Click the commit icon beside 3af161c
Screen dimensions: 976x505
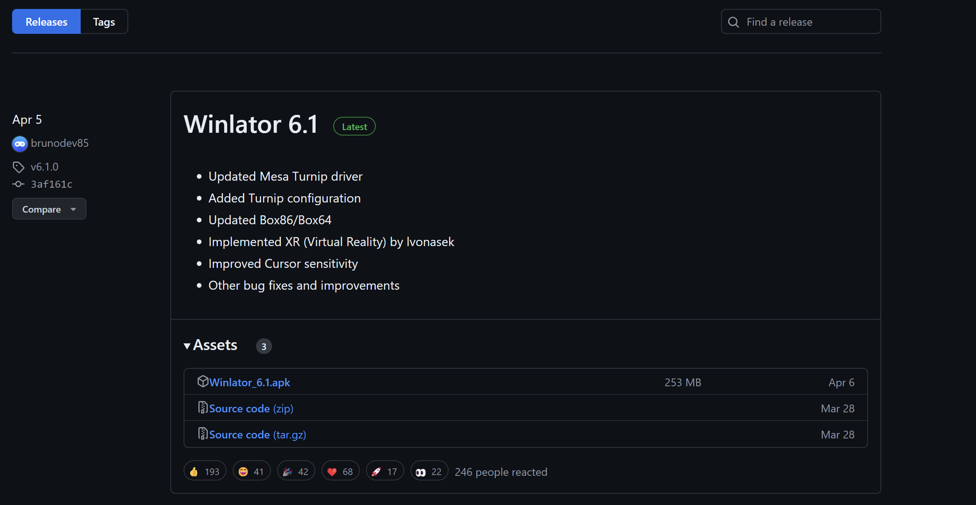pos(18,184)
